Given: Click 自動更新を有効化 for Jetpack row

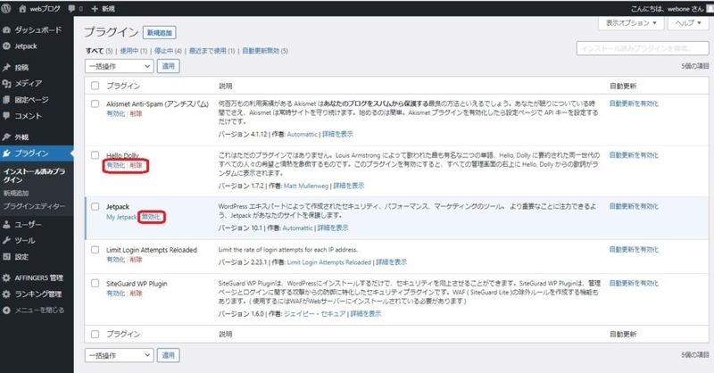Looking at the screenshot, I should [634, 207].
